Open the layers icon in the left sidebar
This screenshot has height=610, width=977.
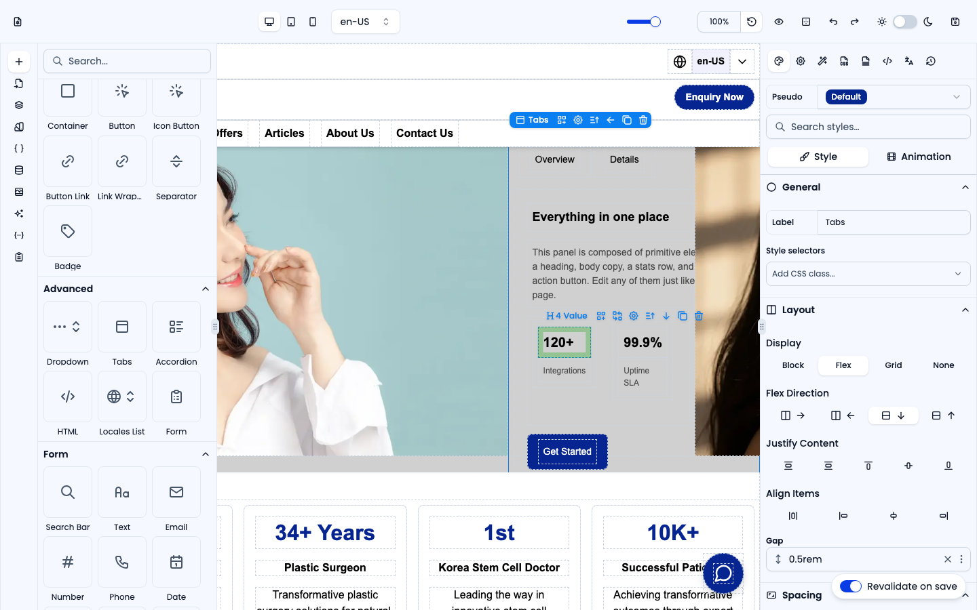(x=19, y=105)
